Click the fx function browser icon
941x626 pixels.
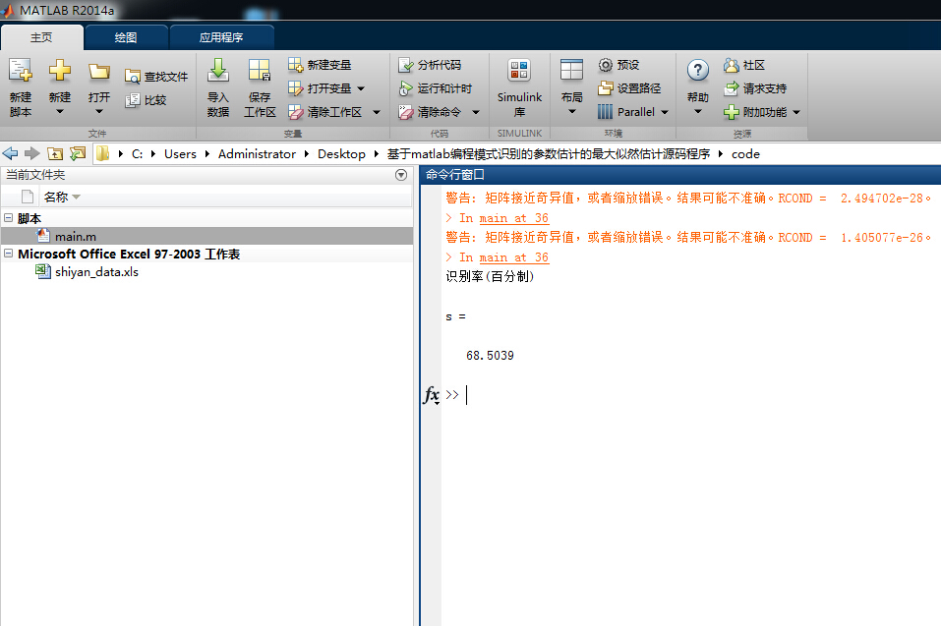[432, 394]
